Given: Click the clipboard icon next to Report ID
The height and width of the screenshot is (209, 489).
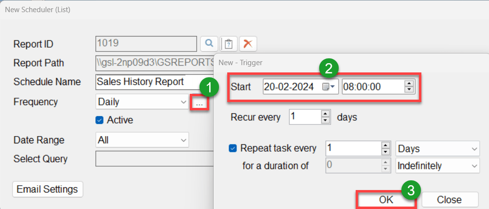Looking at the screenshot, I should click(x=229, y=44).
